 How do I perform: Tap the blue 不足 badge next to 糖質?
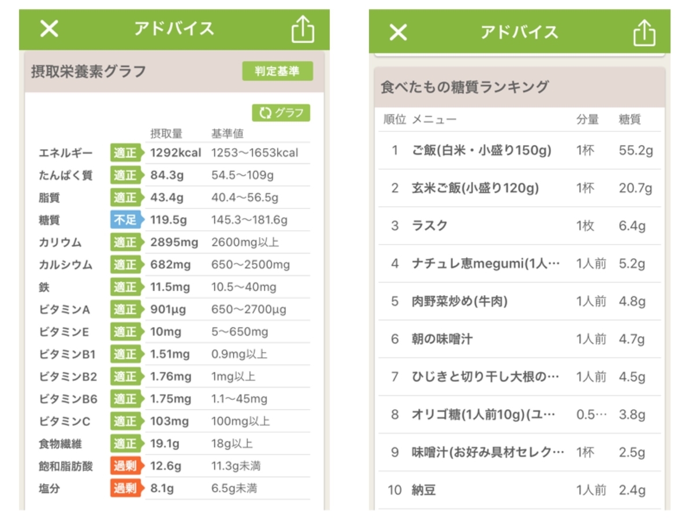pyautogui.click(x=125, y=220)
